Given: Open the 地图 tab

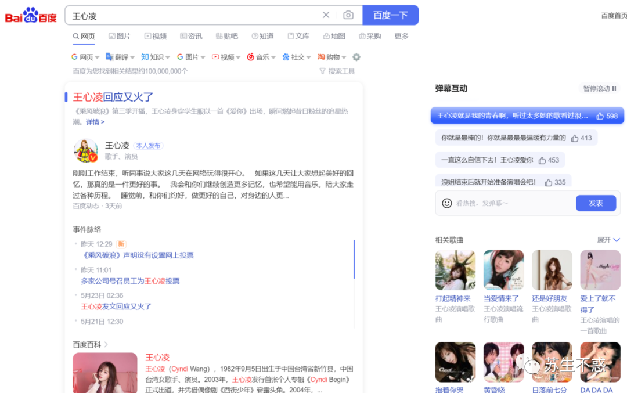Looking at the screenshot, I should [x=334, y=37].
